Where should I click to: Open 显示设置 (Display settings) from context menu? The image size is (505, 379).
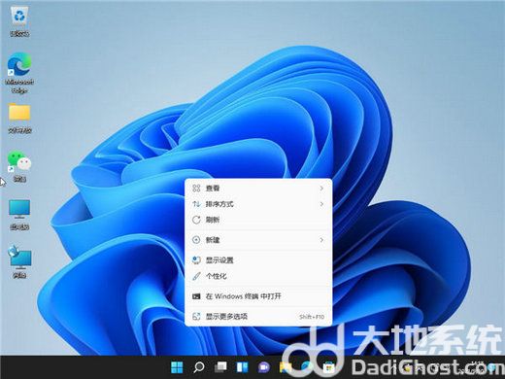258,260
